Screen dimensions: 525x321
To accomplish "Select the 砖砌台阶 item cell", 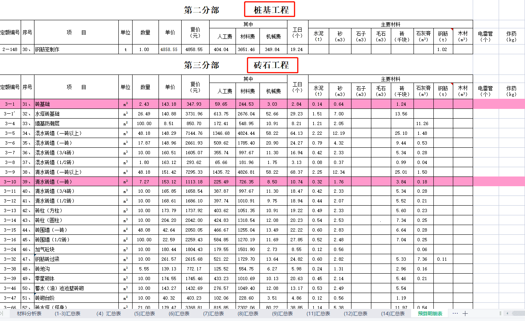I will pyautogui.click(x=76, y=298).
